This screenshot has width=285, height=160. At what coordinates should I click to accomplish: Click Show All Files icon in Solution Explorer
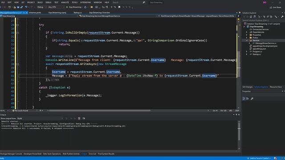coord(271,17)
